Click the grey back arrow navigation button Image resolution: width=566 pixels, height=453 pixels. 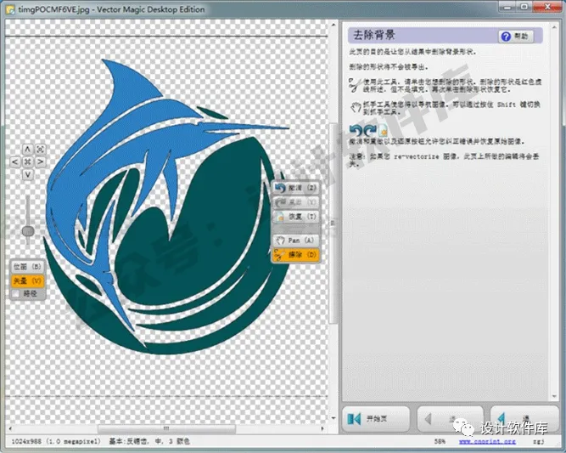450,419
